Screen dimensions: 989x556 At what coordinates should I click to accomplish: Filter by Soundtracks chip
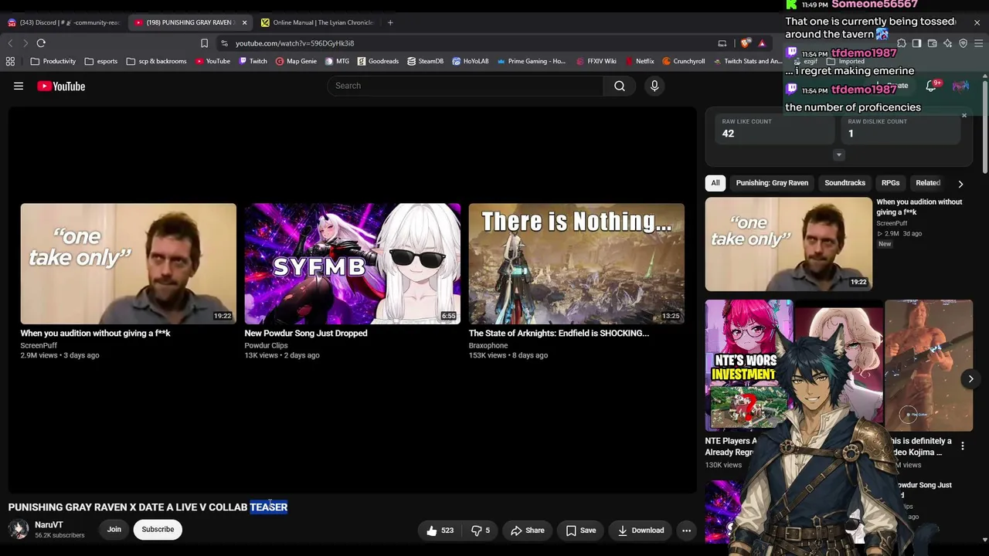point(845,183)
